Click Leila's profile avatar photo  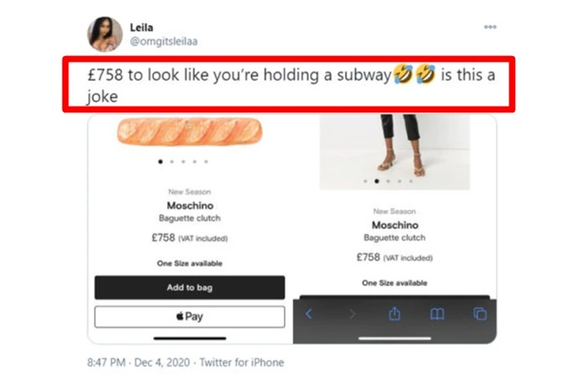pos(104,34)
